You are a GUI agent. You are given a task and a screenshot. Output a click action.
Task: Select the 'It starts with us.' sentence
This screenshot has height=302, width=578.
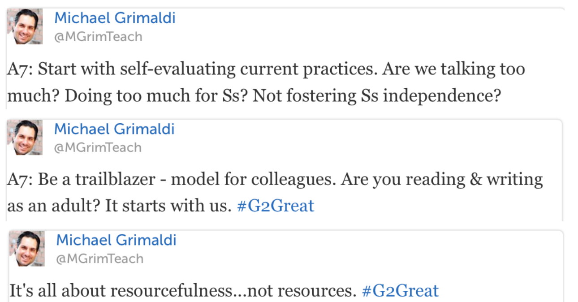pyautogui.click(x=168, y=206)
